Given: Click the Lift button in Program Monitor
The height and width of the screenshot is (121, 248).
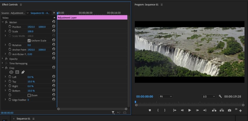Looking at the screenshot, I should click(214, 110).
